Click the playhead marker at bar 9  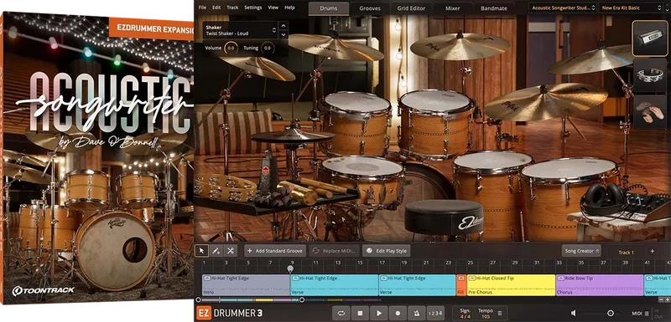pyautogui.click(x=290, y=268)
